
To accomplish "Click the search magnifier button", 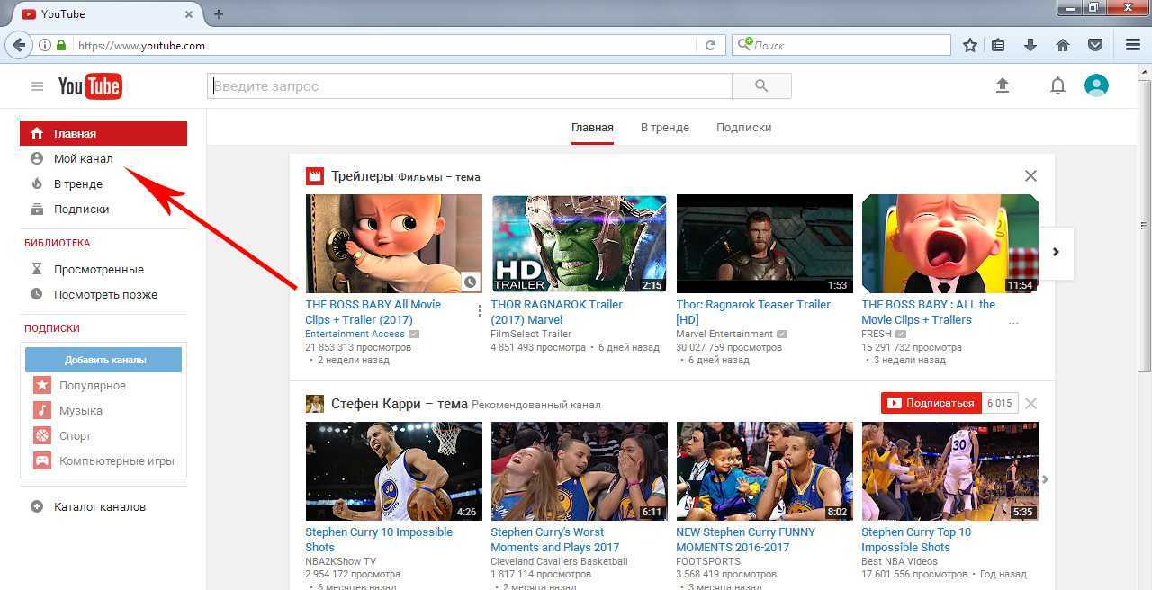I will click(x=761, y=86).
